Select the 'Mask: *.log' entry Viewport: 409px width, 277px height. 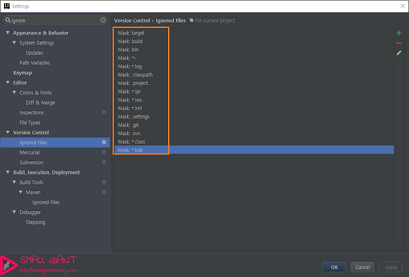(254, 66)
